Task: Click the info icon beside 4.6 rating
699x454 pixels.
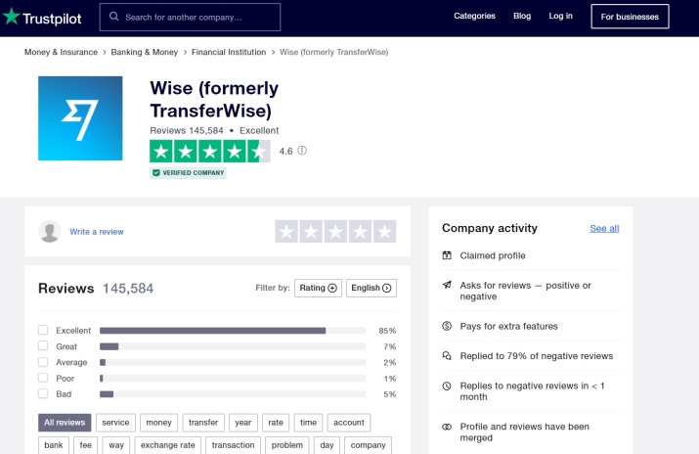Action: pos(302,151)
